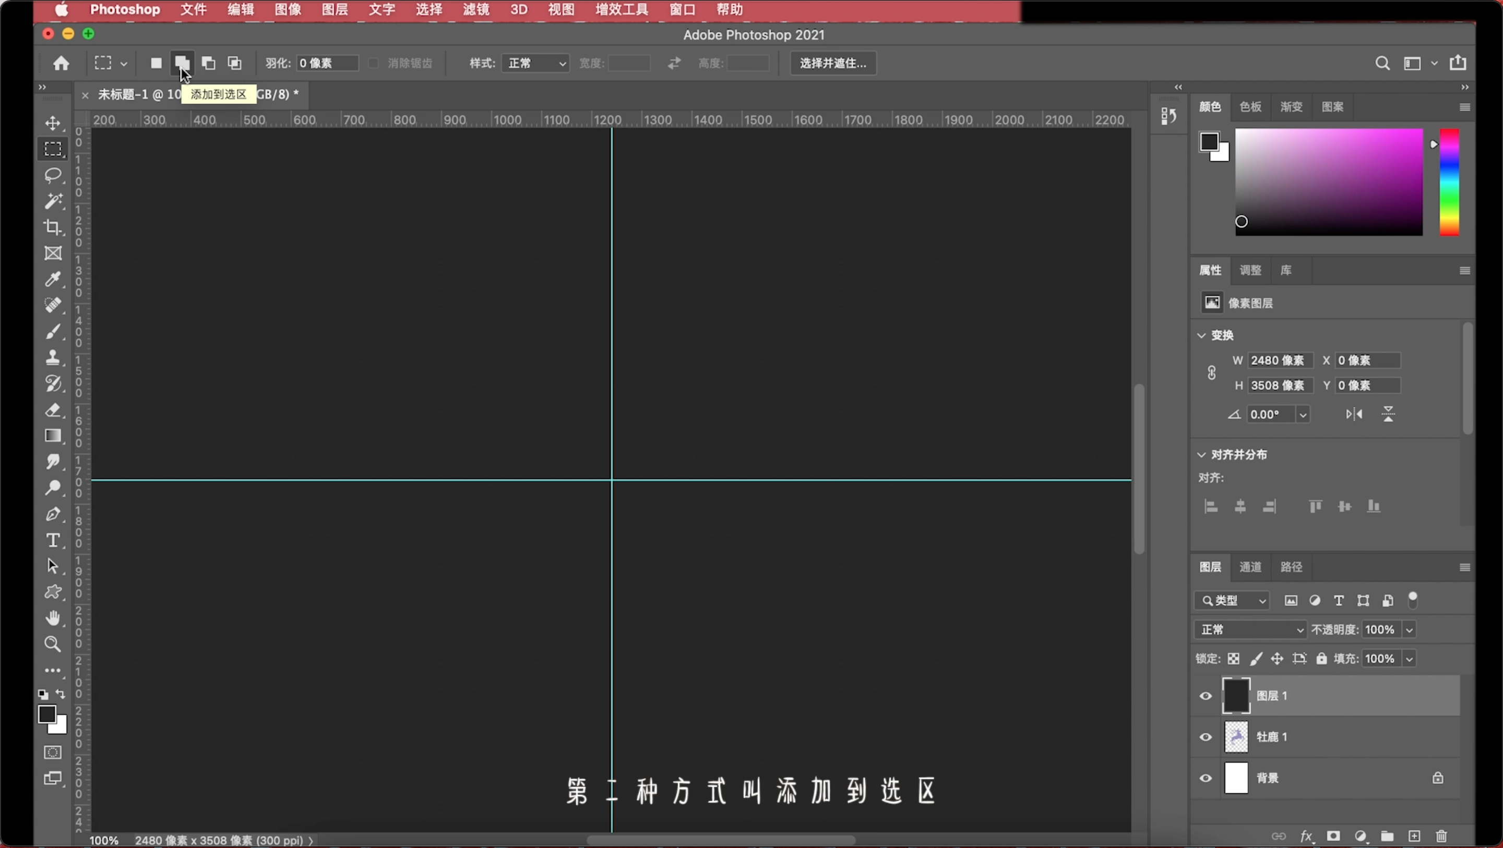Viewport: 1503px width, 848px height.
Task: Click Subtract from Selection mode icon
Action: click(208, 63)
